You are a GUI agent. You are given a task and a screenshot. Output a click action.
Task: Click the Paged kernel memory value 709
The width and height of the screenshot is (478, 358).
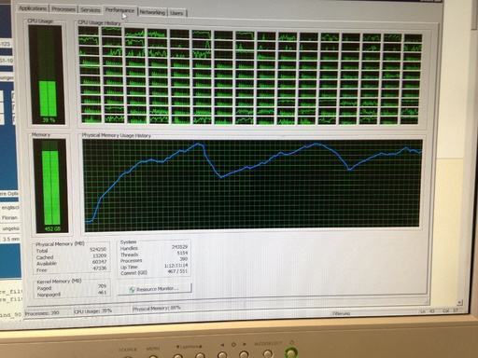coord(102,286)
